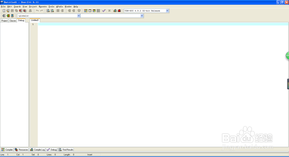Open the Find Results bottom tab
This screenshot has height=157, width=289.
pos(66,149)
